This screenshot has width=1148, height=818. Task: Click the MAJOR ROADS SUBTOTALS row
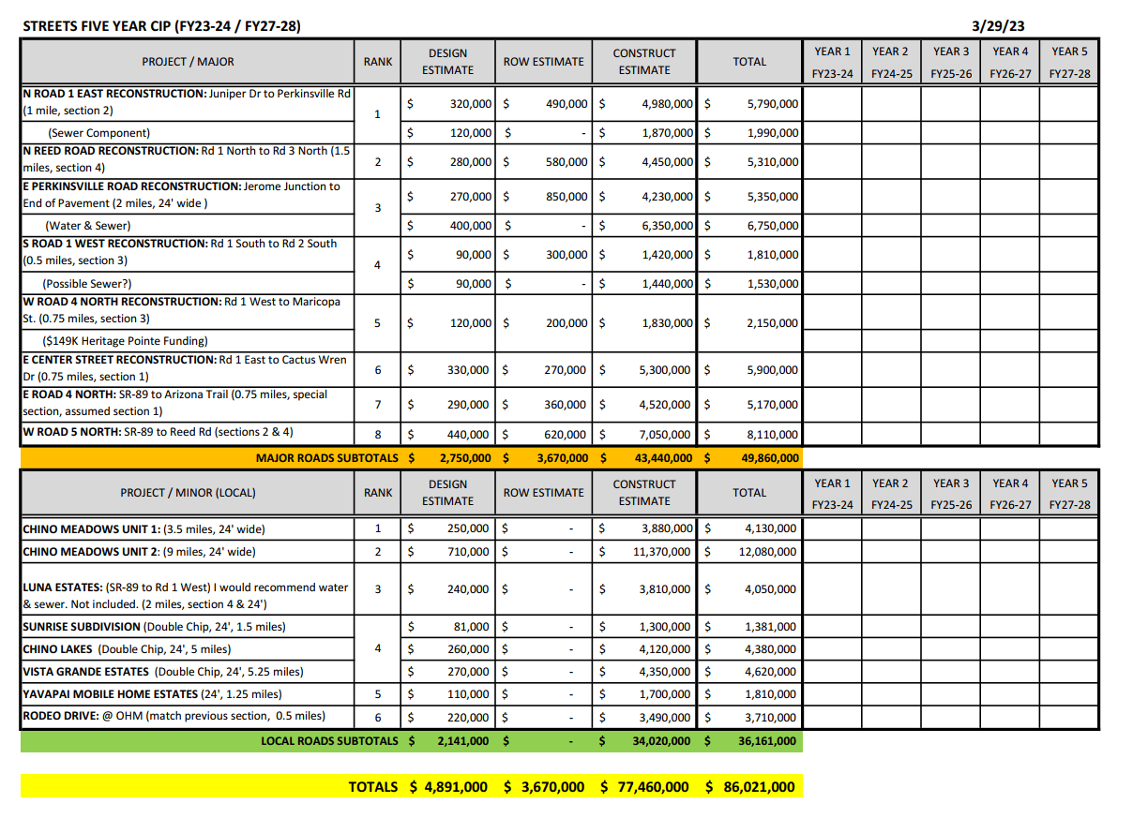328,458
